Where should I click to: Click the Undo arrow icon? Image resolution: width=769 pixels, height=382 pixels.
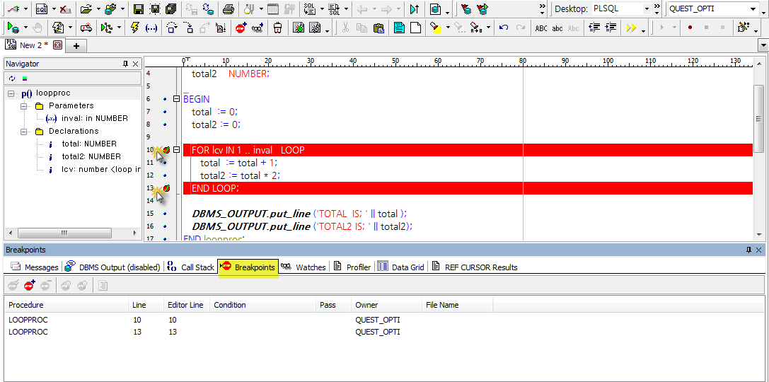504,28
